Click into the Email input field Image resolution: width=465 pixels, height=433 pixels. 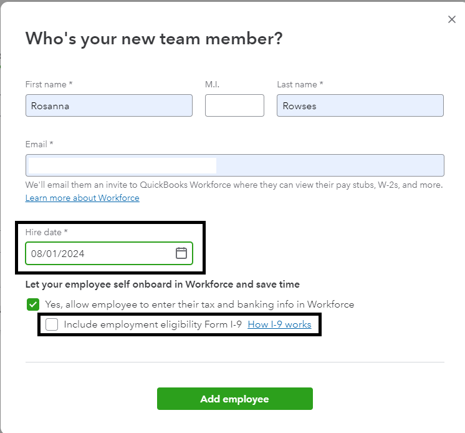click(x=235, y=165)
